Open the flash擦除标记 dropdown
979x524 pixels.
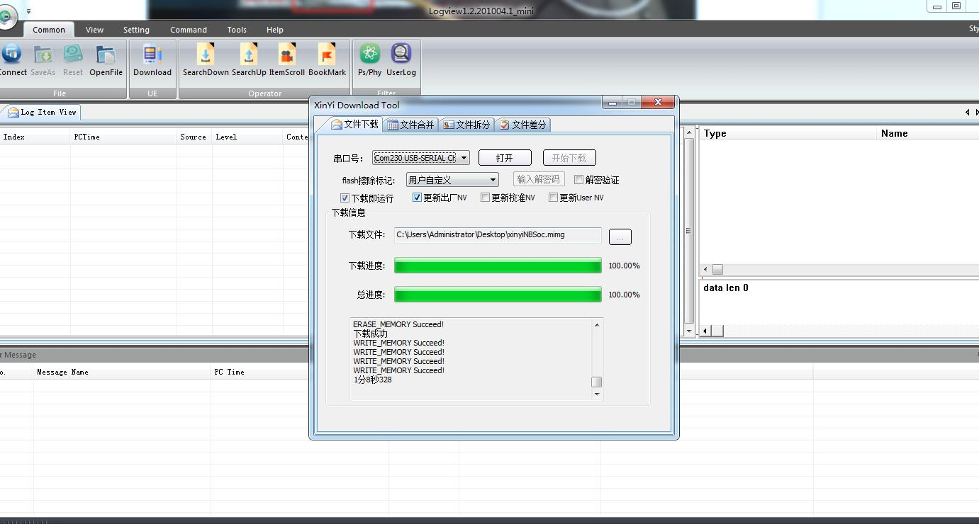(x=493, y=180)
